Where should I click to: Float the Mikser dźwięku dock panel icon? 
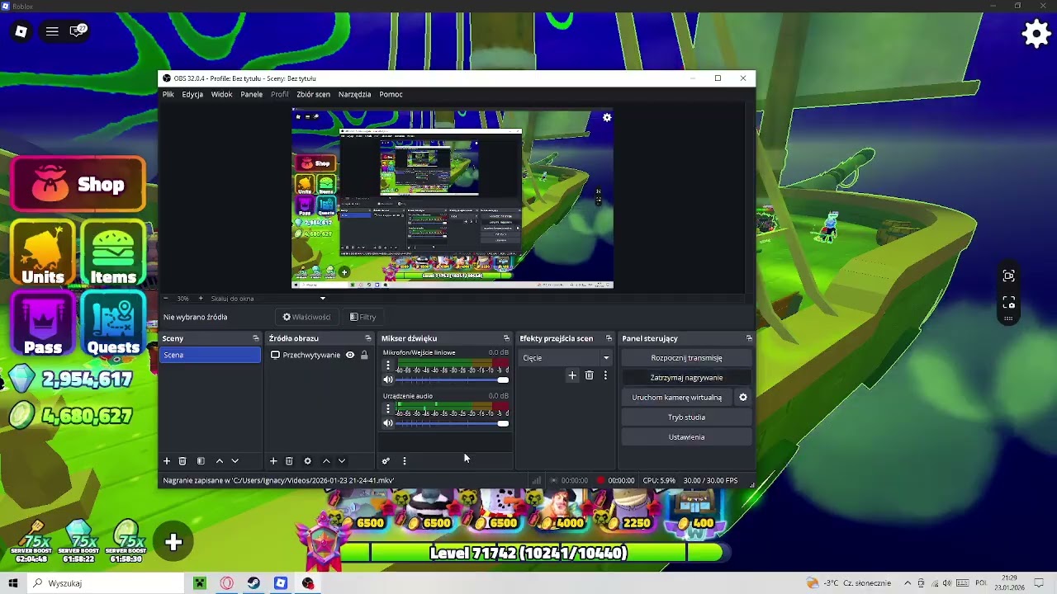(506, 338)
